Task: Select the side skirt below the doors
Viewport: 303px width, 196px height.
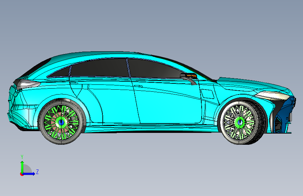Action: click(x=151, y=128)
